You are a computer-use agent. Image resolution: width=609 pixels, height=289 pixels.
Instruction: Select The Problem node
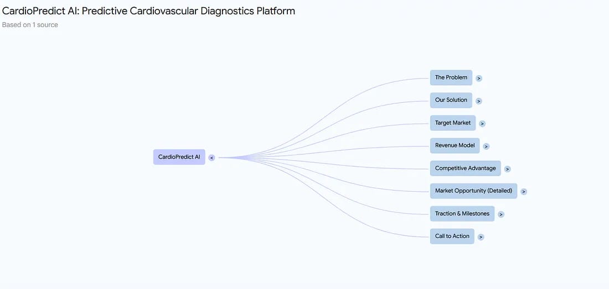tap(451, 77)
